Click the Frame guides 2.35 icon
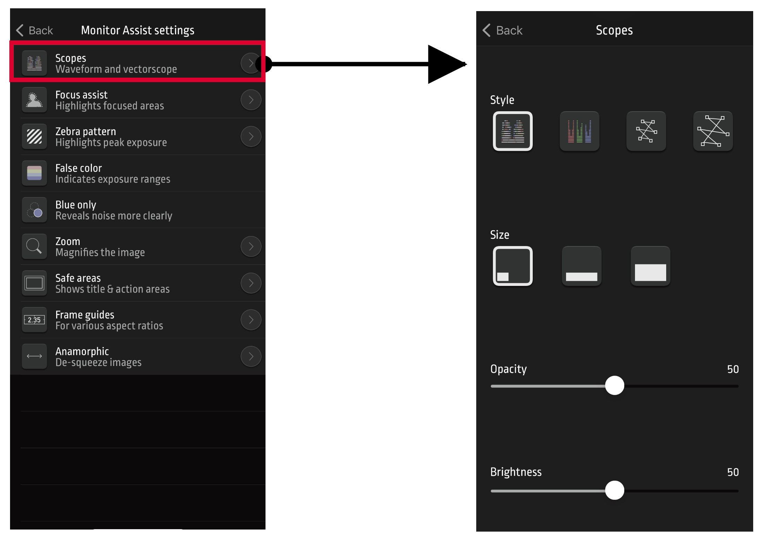This screenshot has width=766, height=542. click(34, 320)
